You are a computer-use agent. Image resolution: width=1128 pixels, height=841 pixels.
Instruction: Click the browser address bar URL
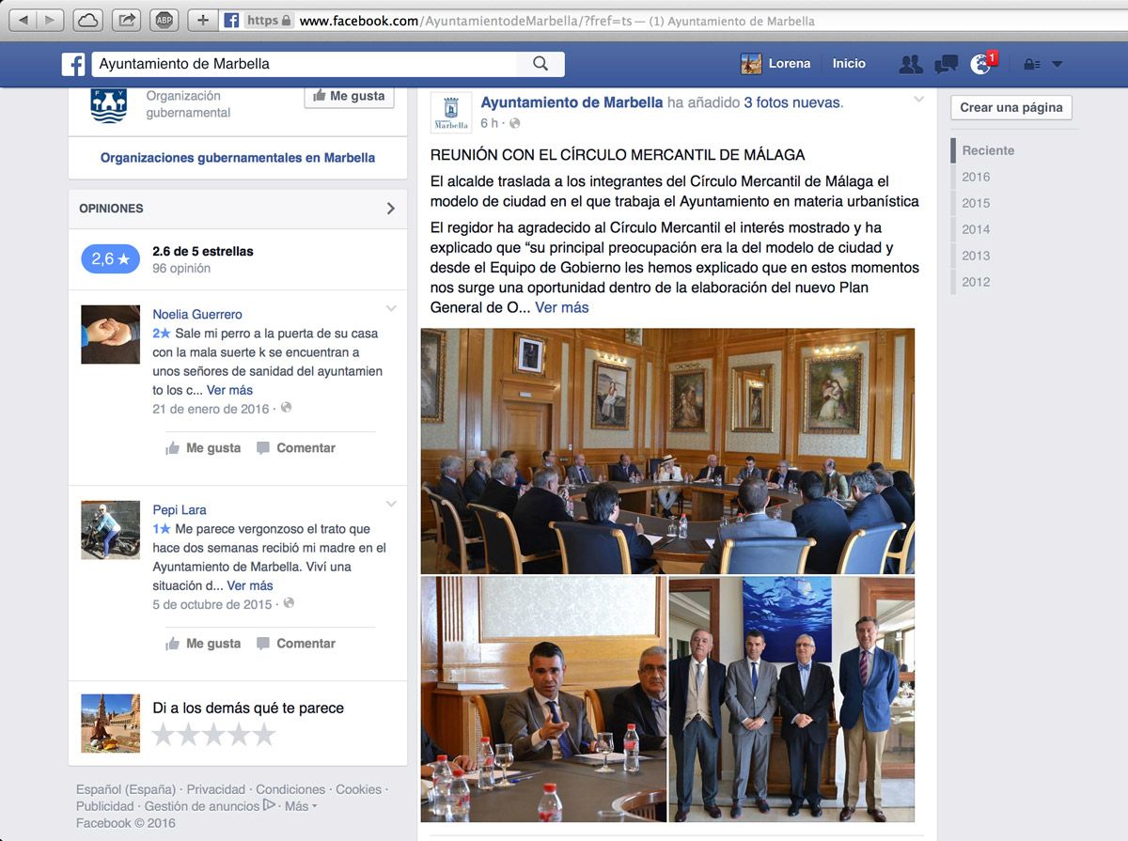[x=556, y=21]
